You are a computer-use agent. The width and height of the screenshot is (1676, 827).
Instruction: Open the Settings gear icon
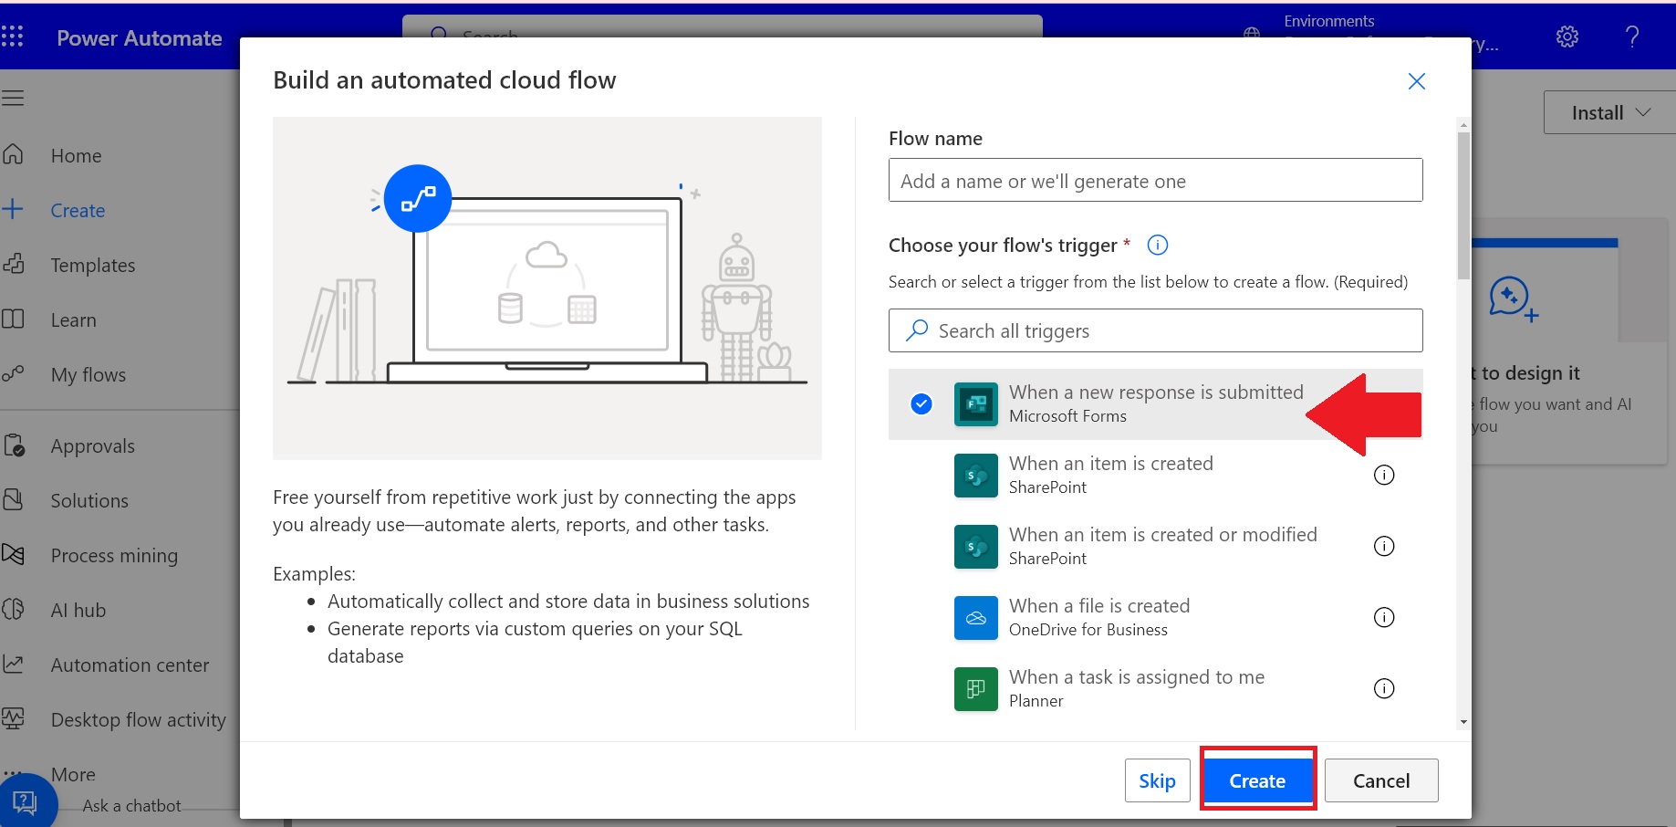1567,37
